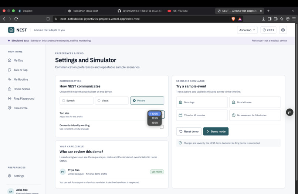Click the PR avatar for Priya Rao
Screen dimensions: 298x194
tap(63, 172)
